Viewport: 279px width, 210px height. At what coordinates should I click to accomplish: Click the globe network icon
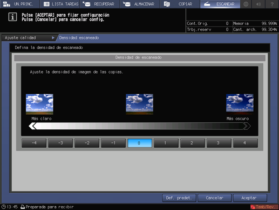[x=246, y=4]
